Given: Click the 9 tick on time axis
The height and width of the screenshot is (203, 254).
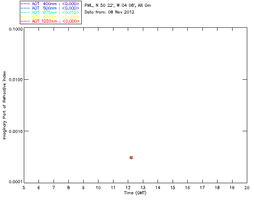Looking at the screenshot, I should (83, 188).
